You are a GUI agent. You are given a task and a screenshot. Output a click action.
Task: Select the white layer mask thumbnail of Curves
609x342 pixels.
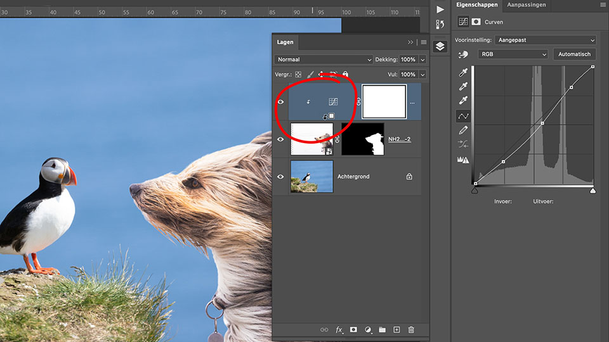(x=384, y=102)
